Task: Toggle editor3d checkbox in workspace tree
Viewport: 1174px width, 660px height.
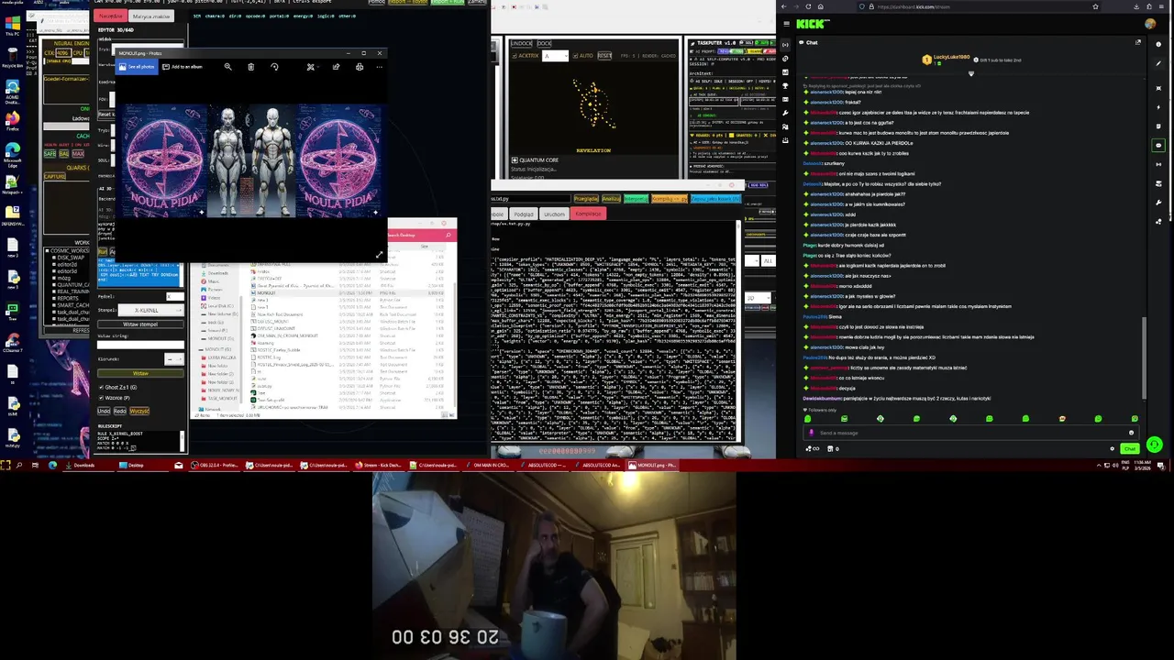Action: (x=53, y=270)
